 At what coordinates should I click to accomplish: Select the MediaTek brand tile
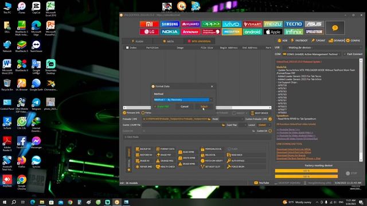coord(232,31)
